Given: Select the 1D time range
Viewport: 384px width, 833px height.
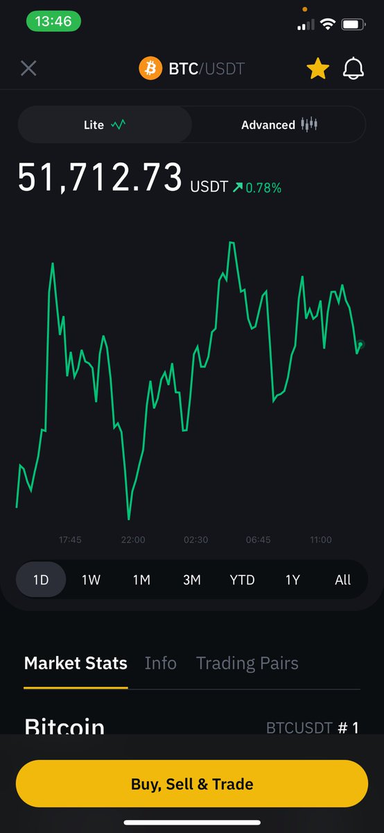Looking at the screenshot, I should (41, 580).
